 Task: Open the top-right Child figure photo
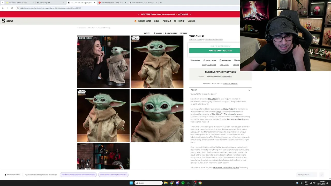157,62
